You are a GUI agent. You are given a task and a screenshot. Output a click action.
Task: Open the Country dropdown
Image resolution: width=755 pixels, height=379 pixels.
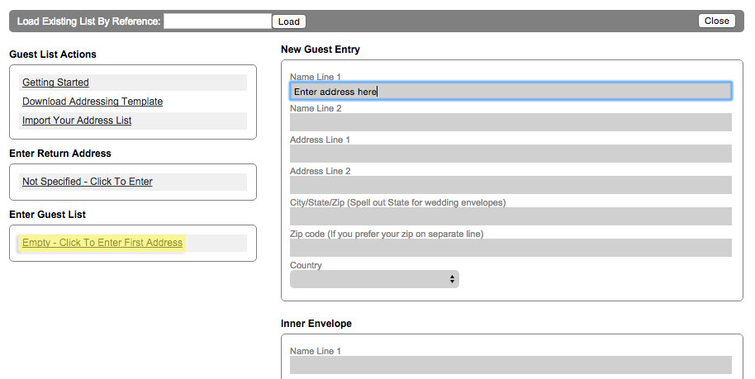[374, 279]
